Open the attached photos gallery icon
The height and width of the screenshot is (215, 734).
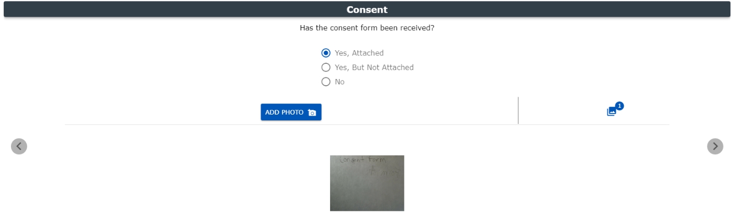click(x=612, y=111)
